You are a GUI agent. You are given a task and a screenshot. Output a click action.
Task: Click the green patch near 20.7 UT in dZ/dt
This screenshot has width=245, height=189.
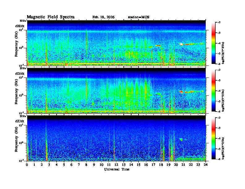point(181,139)
